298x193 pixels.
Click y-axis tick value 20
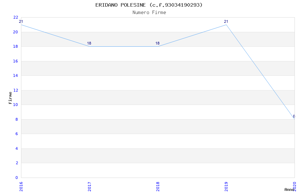(x=15, y=32)
